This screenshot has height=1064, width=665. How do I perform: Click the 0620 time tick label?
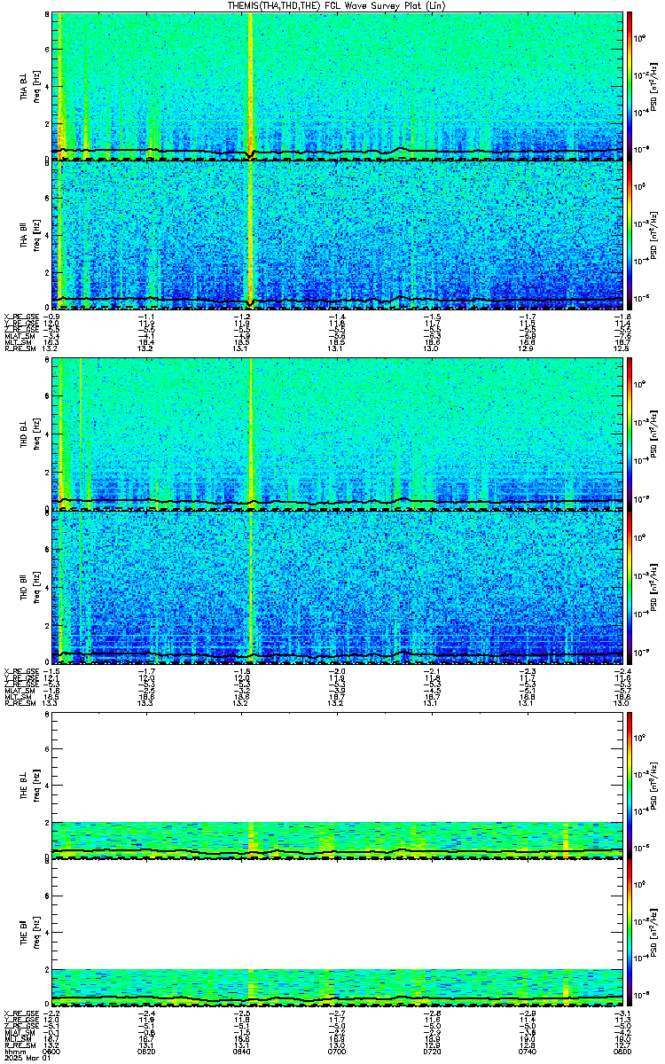147,1052
